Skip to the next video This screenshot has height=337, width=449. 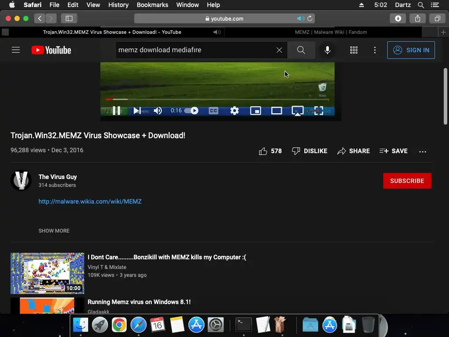(137, 111)
